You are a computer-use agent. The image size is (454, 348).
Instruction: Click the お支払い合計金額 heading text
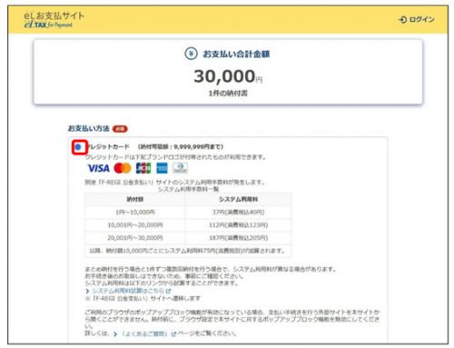(236, 54)
